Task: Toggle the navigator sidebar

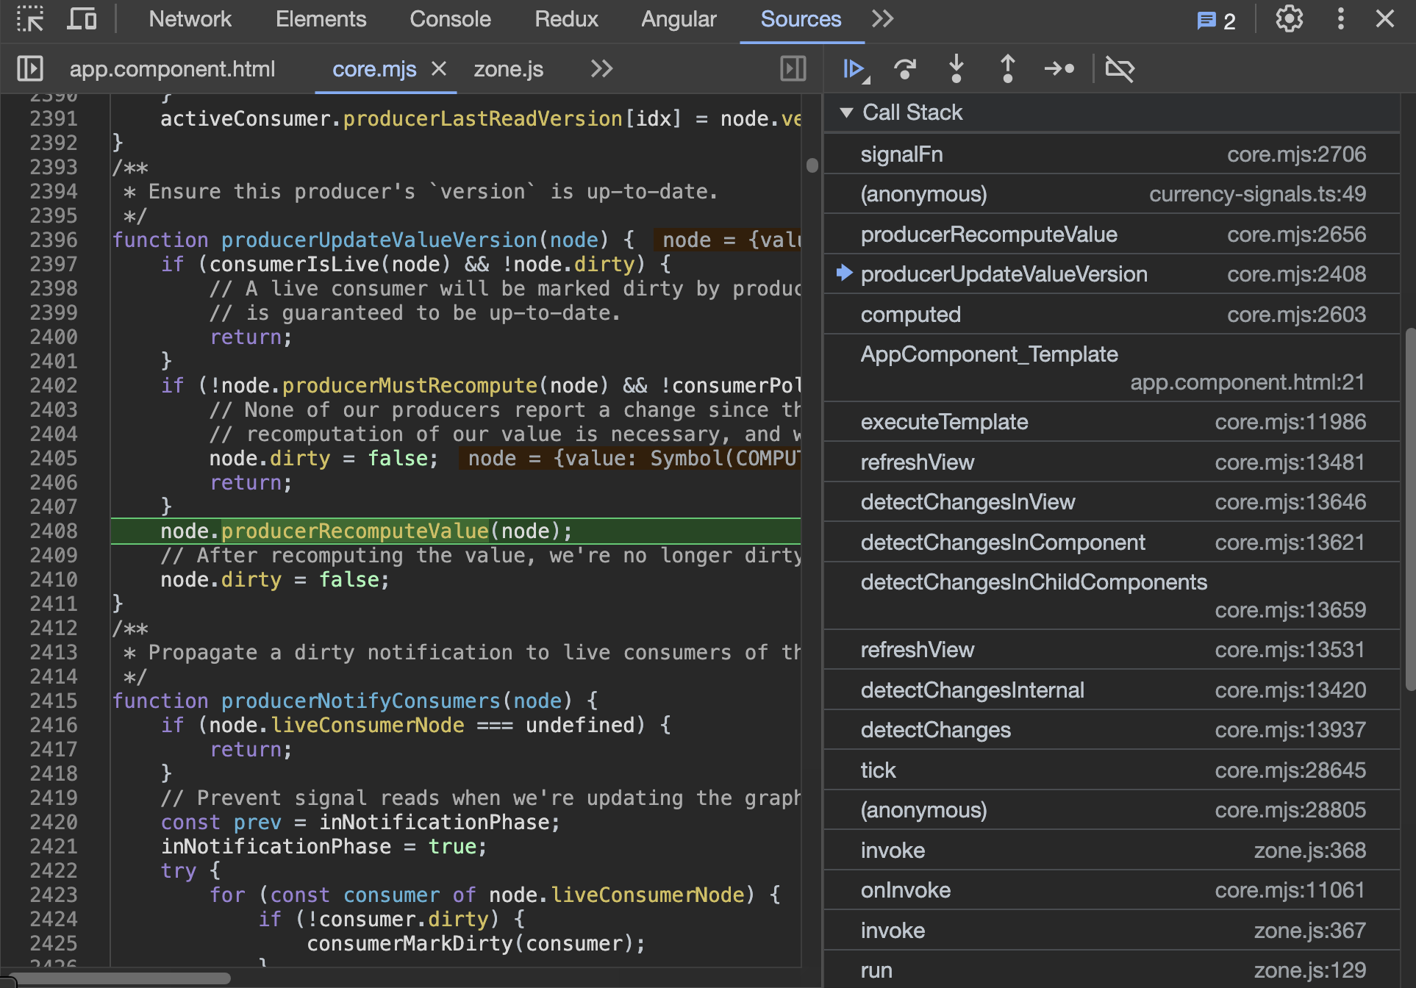Action: click(x=30, y=69)
